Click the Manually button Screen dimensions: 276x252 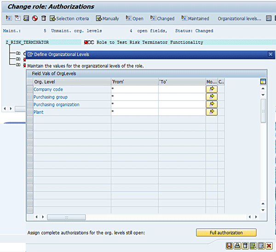pos(107,18)
